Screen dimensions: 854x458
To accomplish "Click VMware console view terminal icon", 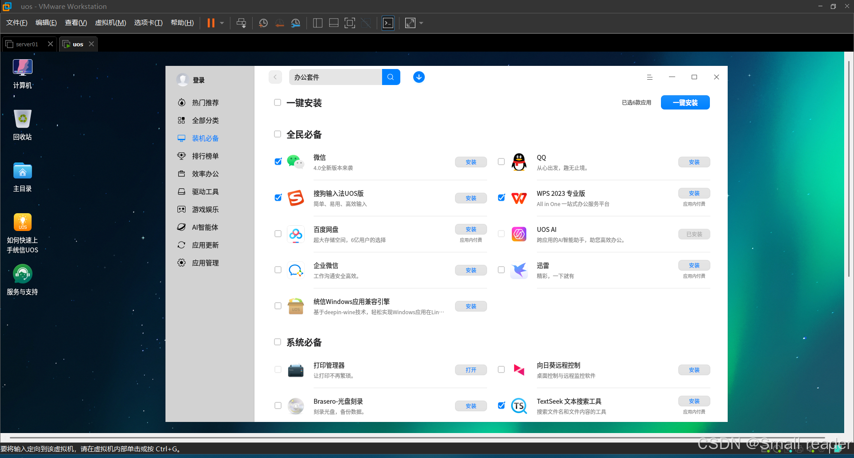I will click(388, 23).
